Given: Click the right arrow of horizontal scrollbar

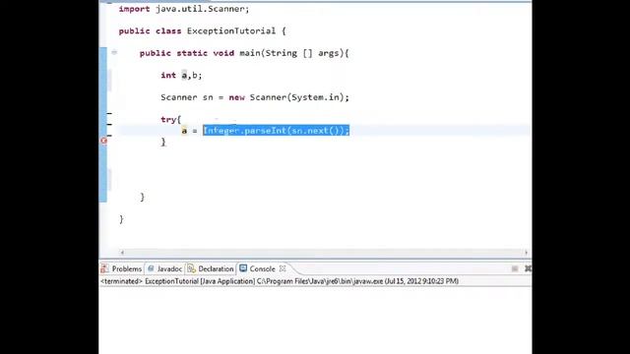Looking at the screenshot, I should (x=526, y=253).
